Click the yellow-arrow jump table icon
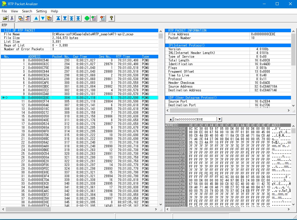The width and height of the screenshot is (297, 220). 49,18
